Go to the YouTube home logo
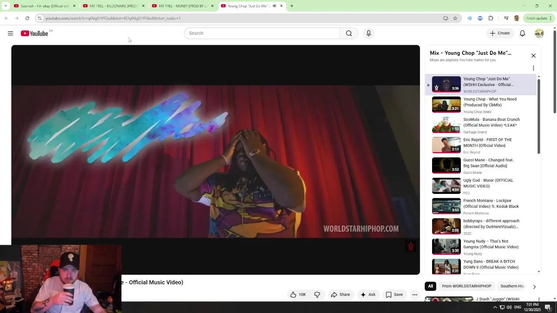The width and height of the screenshot is (557, 313). pos(34,33)
